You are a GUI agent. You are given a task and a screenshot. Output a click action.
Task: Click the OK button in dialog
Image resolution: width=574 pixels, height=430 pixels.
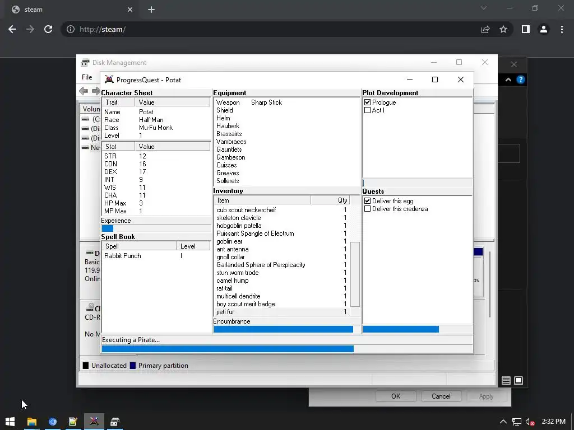point(396,396)
